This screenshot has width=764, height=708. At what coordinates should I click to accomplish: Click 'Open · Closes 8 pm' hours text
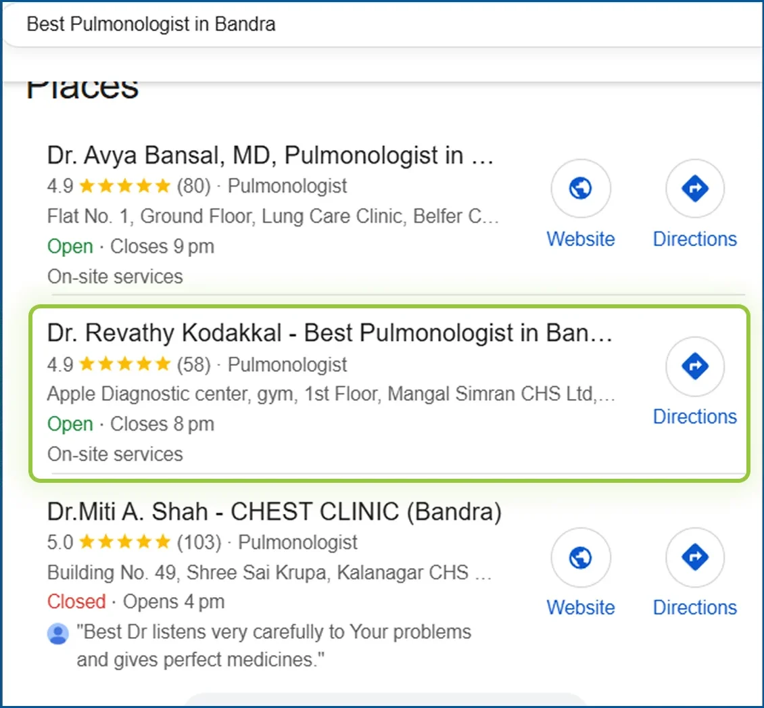pyautogui.click(x=130, y=424)
